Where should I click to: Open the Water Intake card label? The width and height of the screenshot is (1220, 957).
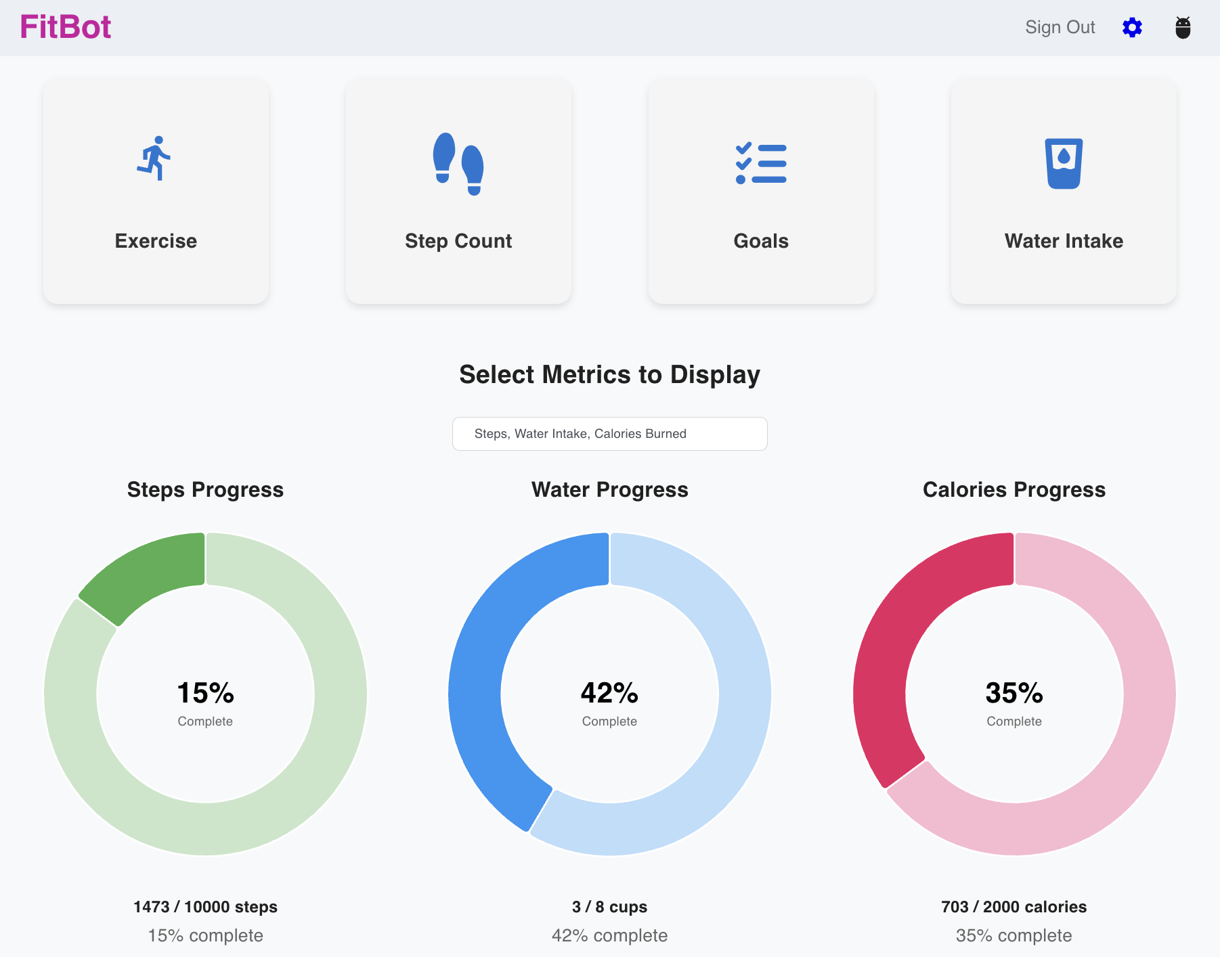coord(1064,241)
